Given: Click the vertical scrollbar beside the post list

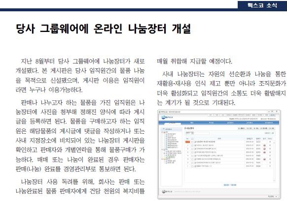Looking at the screenshot, I should pos(274,161).
